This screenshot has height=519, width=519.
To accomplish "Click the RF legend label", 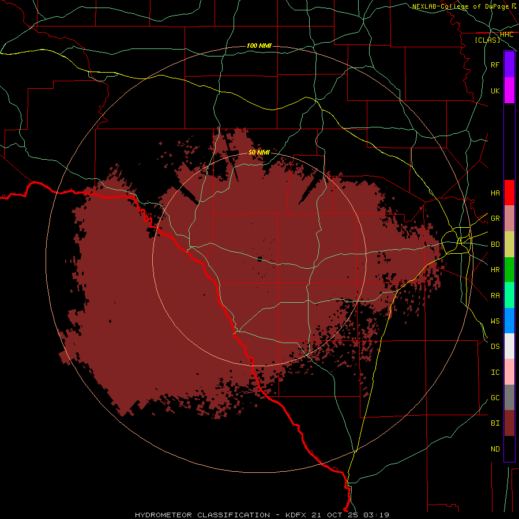I will click(x=495, y=65).
